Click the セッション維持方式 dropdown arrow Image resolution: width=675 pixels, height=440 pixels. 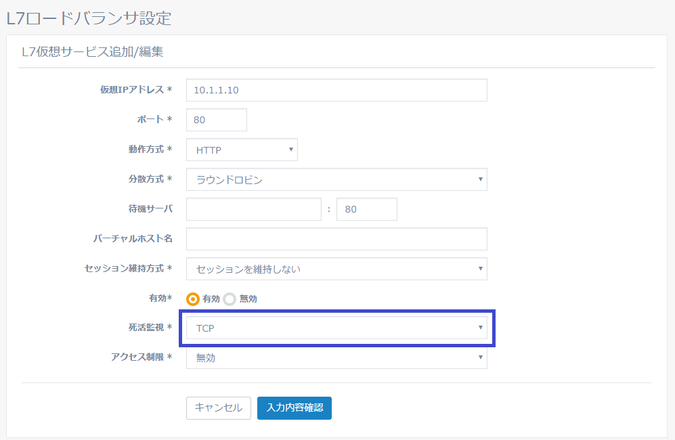point(481,269)
